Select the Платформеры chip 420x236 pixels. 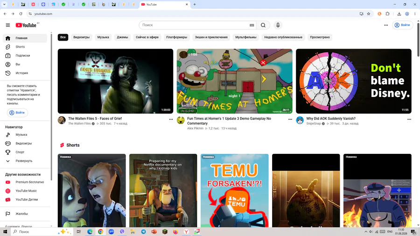coord(176,37)
